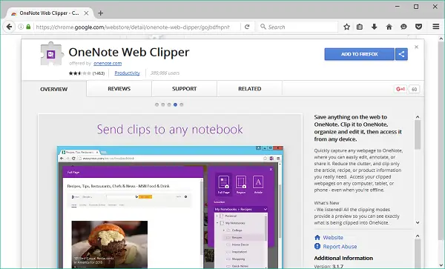
Task: Click the Report Abuse link
Action: pyautogui.click(x=340, y=247)
